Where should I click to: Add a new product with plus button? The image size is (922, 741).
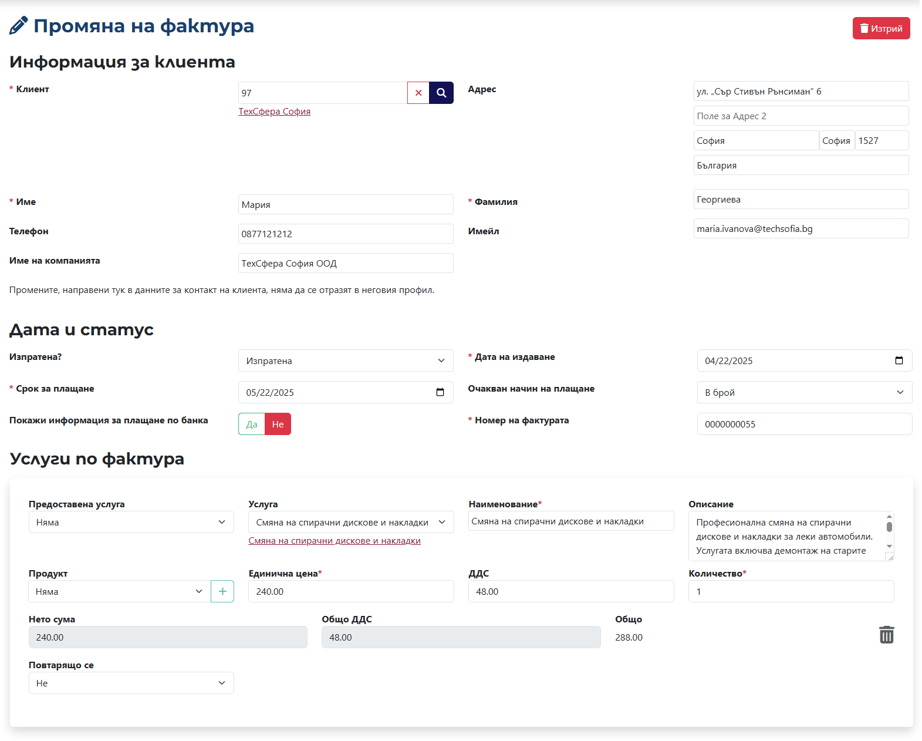tap(222, 591)
